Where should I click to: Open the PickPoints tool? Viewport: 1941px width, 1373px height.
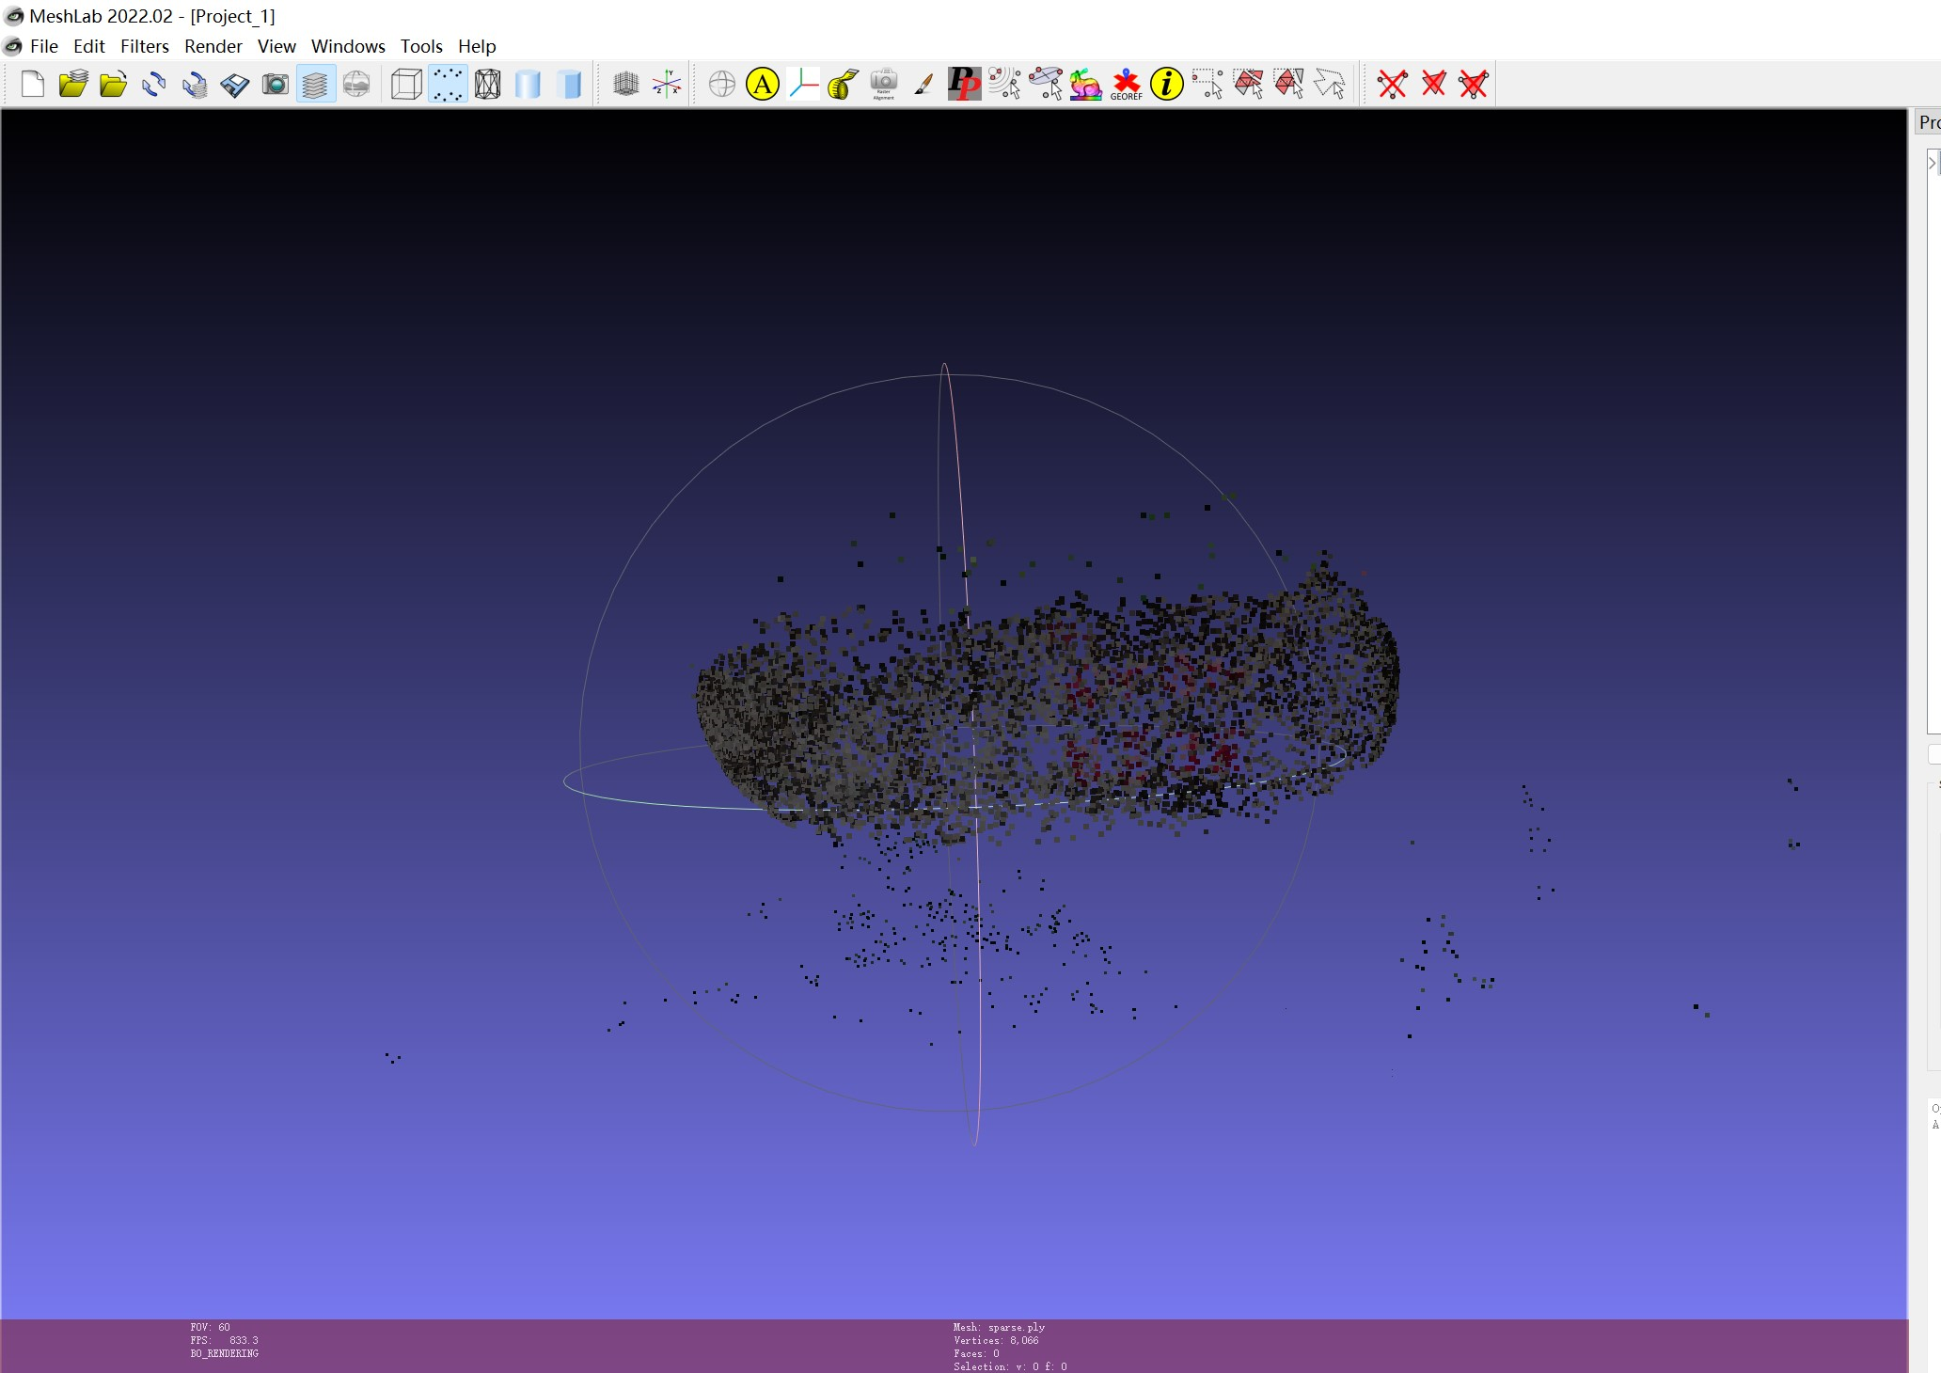(964, 84)
